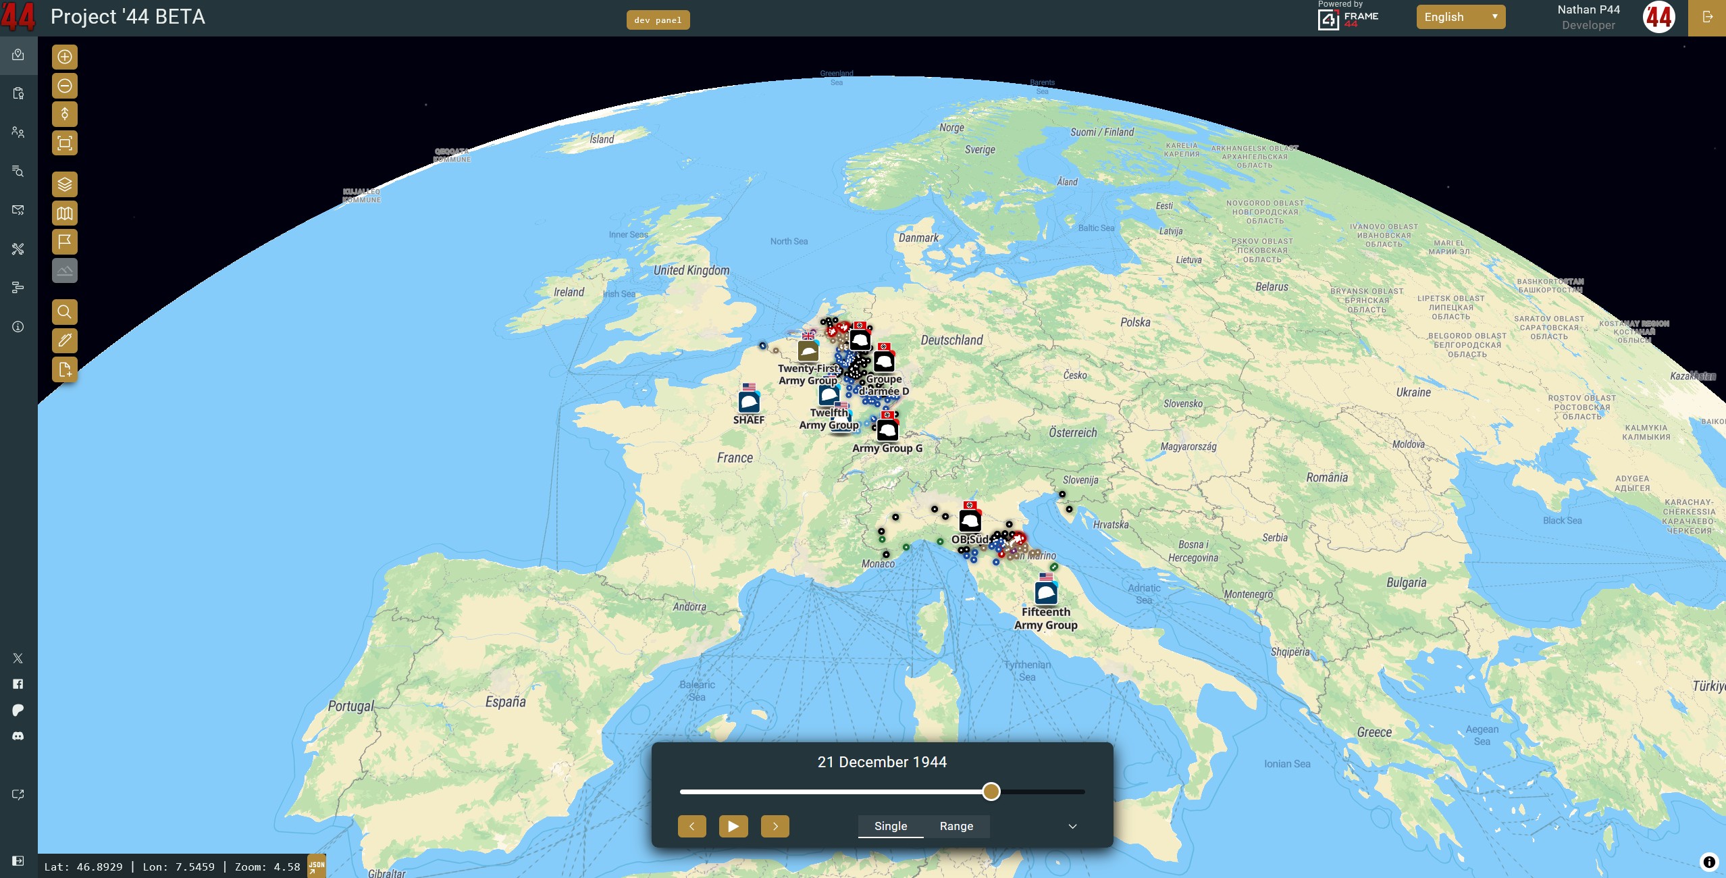Screen dimensions: 1726x878
Task: Open the Patreon social link
Action: coord(18,710)
